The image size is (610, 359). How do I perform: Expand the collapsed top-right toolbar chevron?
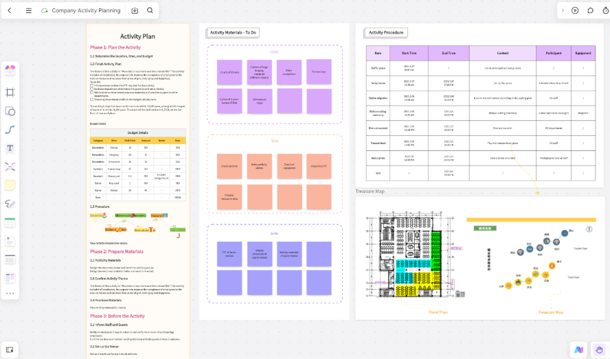563,10
